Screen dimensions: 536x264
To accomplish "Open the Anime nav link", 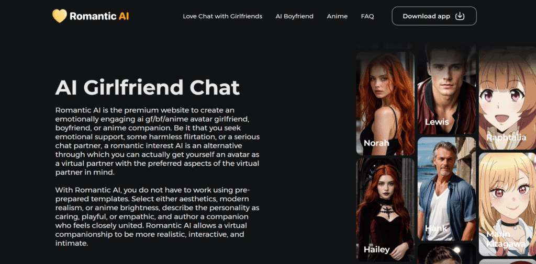I will click(337, 16).
